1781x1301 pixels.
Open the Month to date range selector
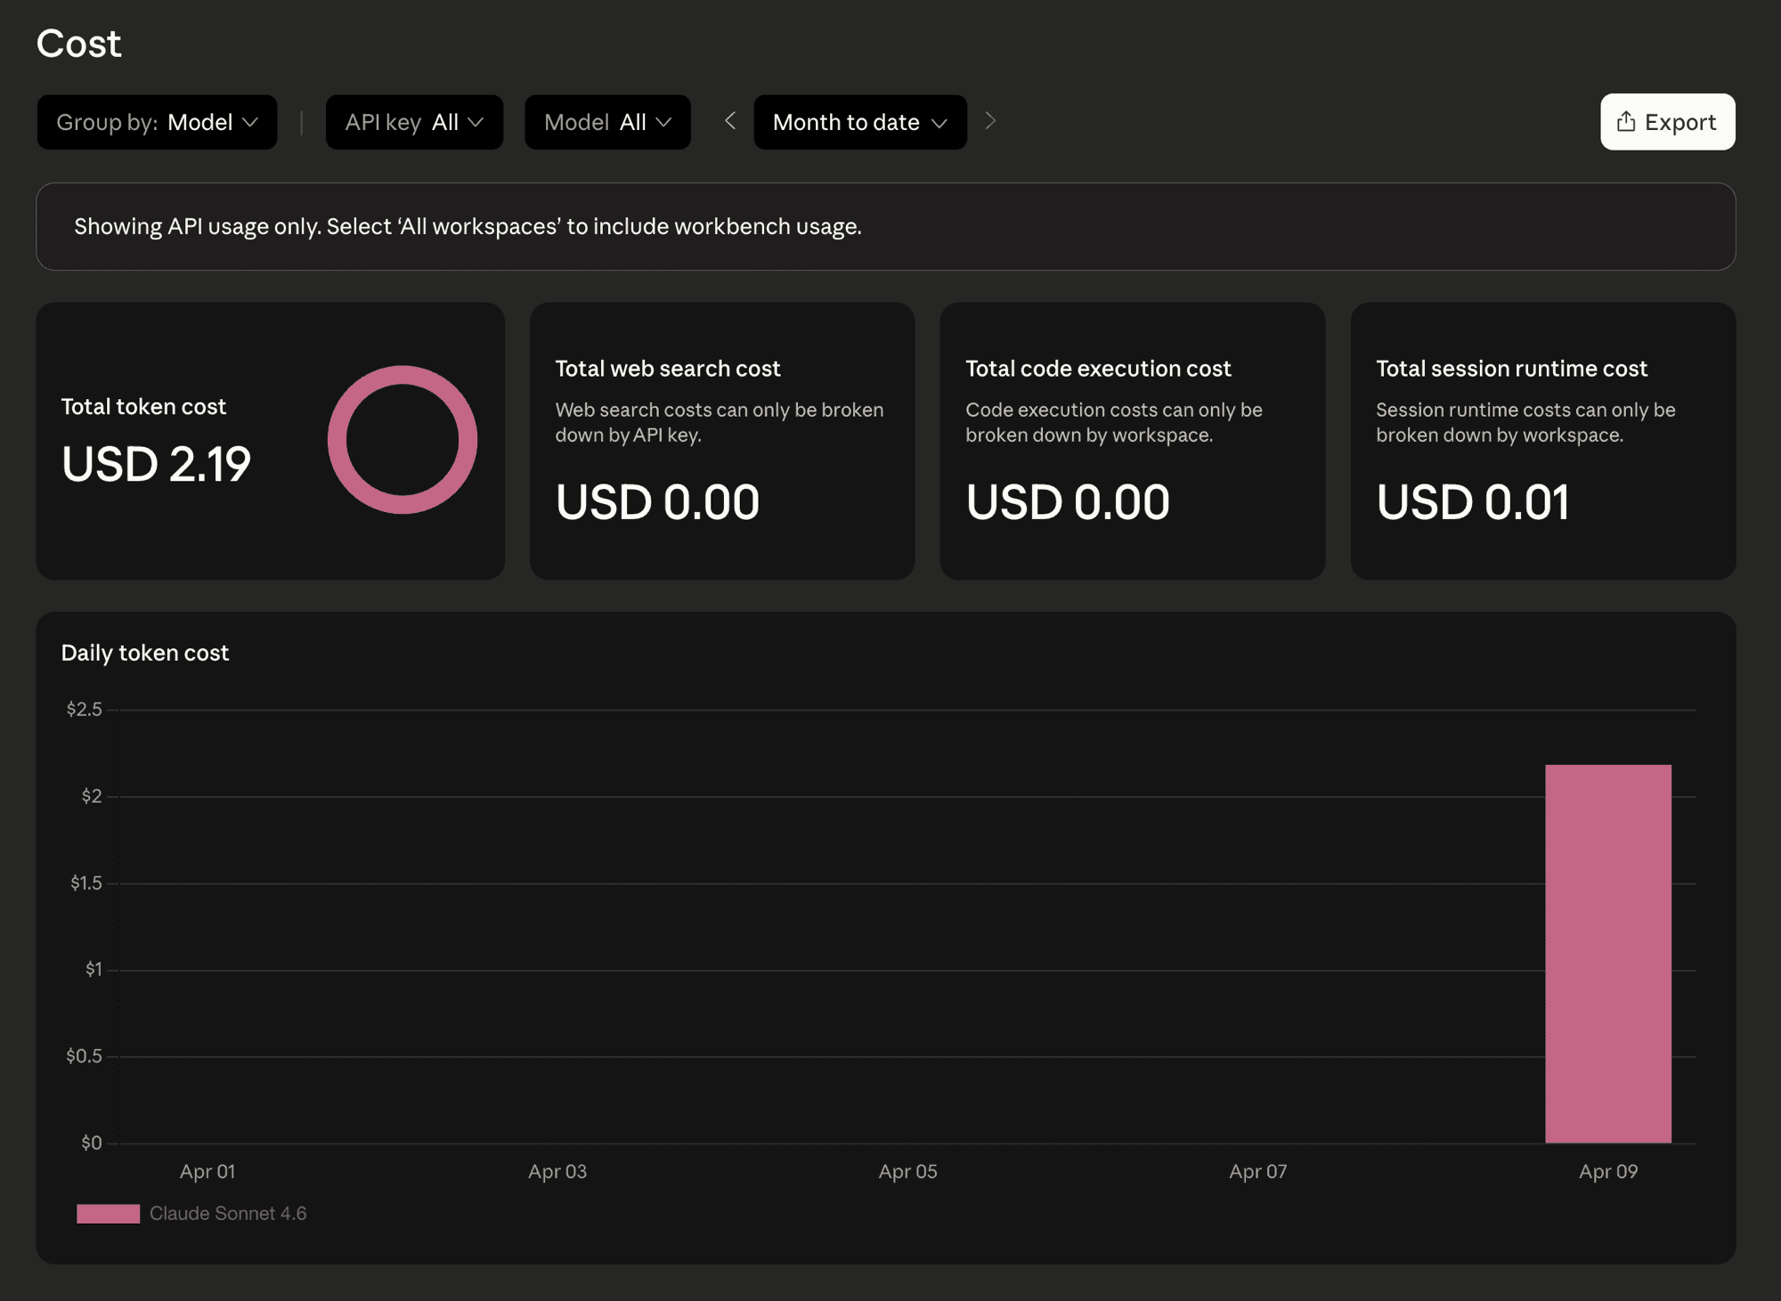point(858,122)
